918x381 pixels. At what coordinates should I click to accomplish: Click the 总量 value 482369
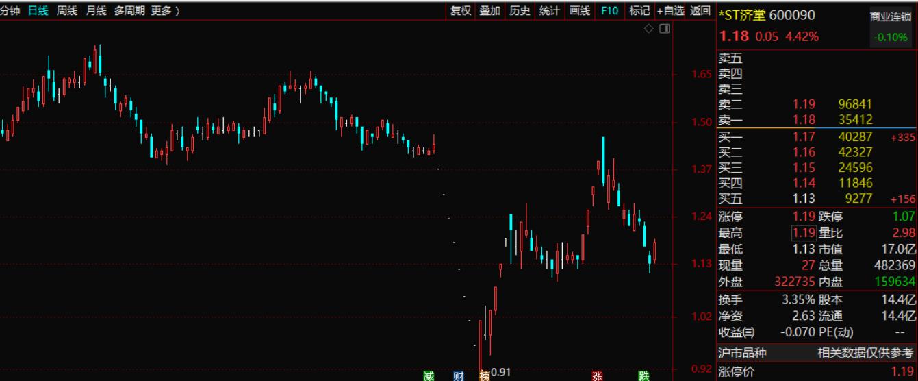click(x=893, y=265)
